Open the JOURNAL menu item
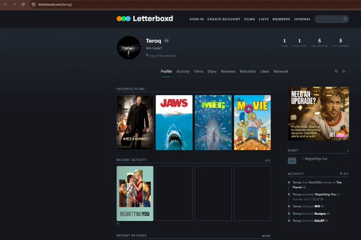This screenshot has height=240, width=361. (302, 19)
